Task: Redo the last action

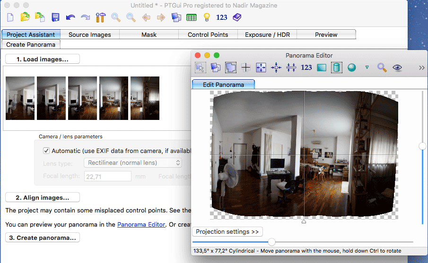Action: [86, 18]
